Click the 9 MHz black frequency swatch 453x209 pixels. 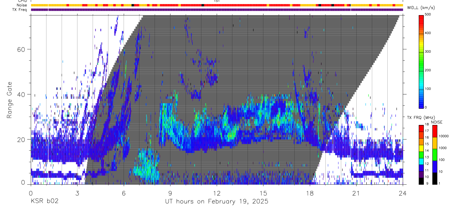(x=421, y=181)
